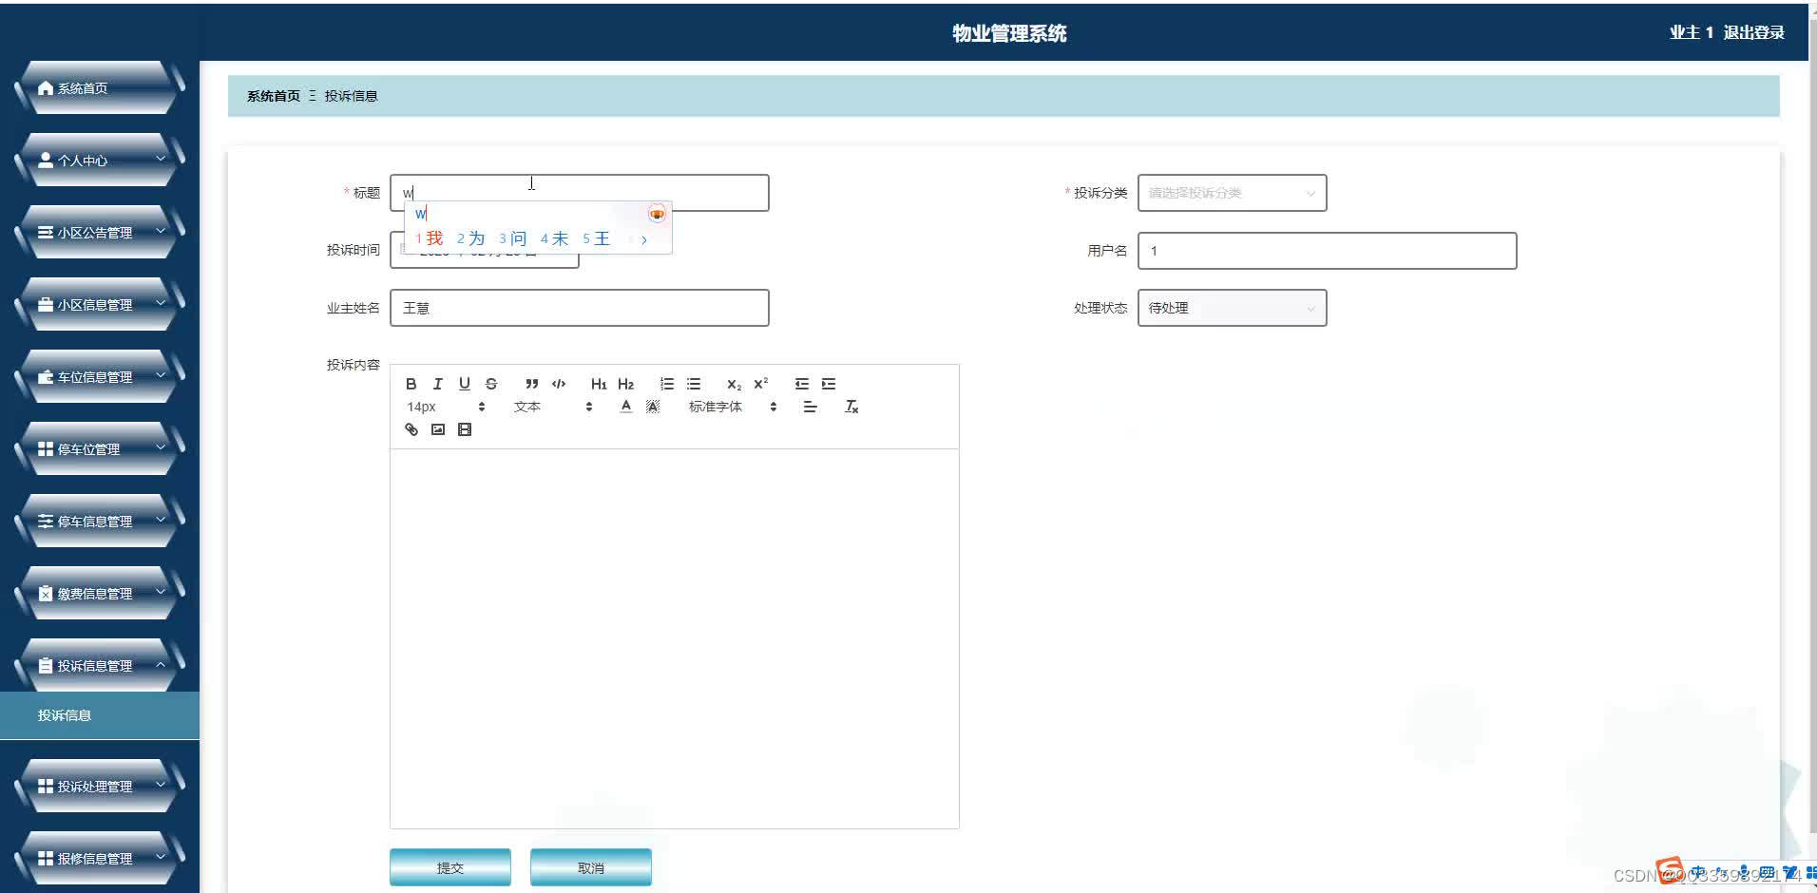
Task: Click the 业主 1 user label
Action: coord(1691,32)
